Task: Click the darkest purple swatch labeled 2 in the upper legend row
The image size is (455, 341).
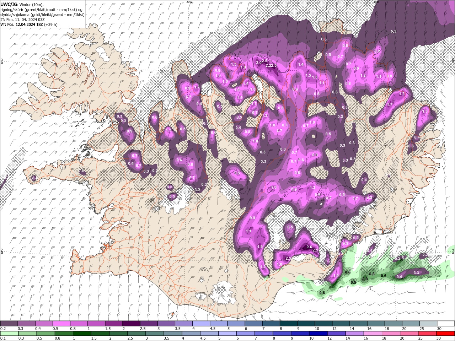Action: [x=131, y=324]
